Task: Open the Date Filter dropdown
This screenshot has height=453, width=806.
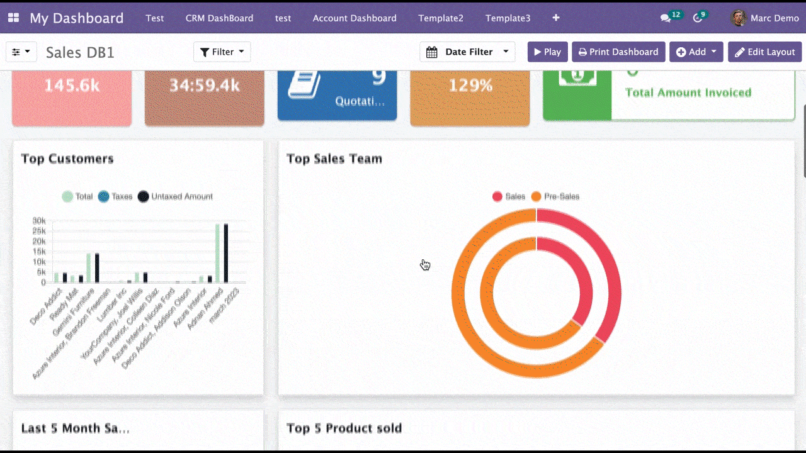Action: (467, 52)
